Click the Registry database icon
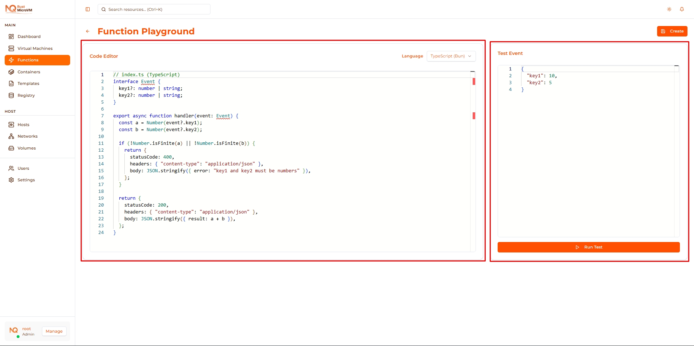This screenshot has width=694, height=346. pos(11,95)
